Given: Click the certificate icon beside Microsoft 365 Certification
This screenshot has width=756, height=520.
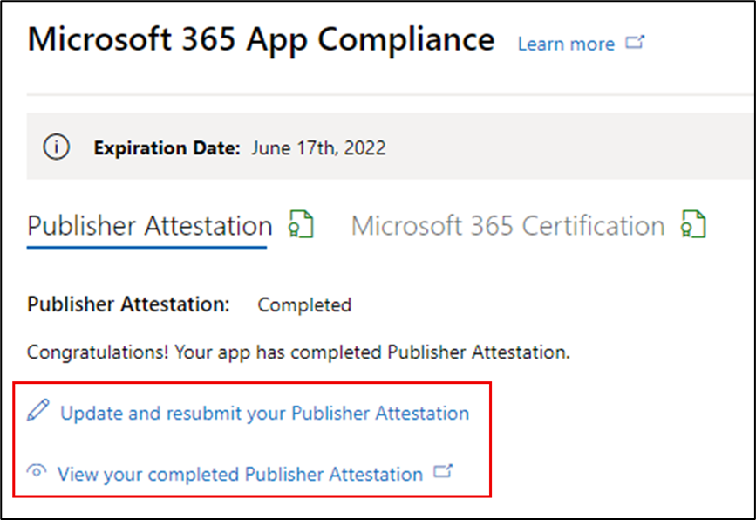Looking at the screenshot, I should coord(694,224).
